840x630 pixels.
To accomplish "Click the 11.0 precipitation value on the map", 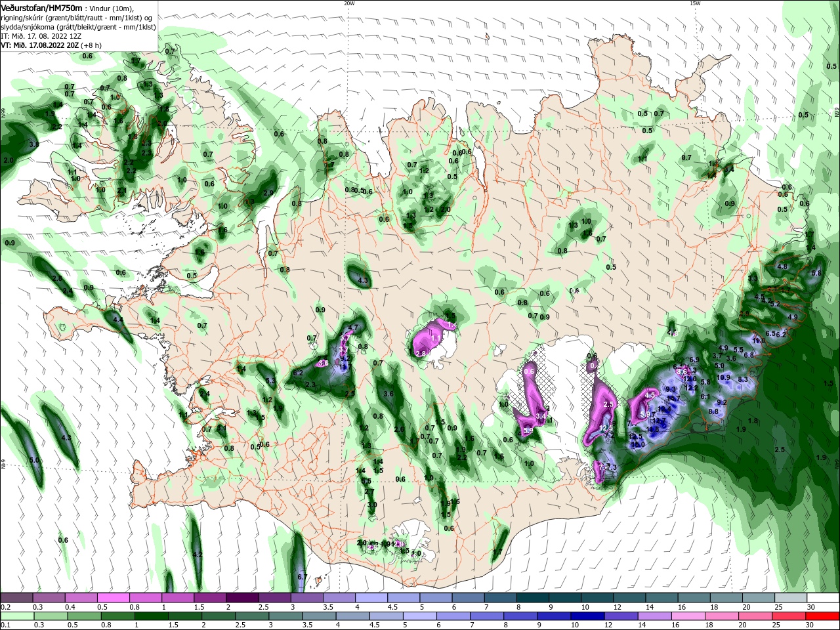I will pos(759,341).
